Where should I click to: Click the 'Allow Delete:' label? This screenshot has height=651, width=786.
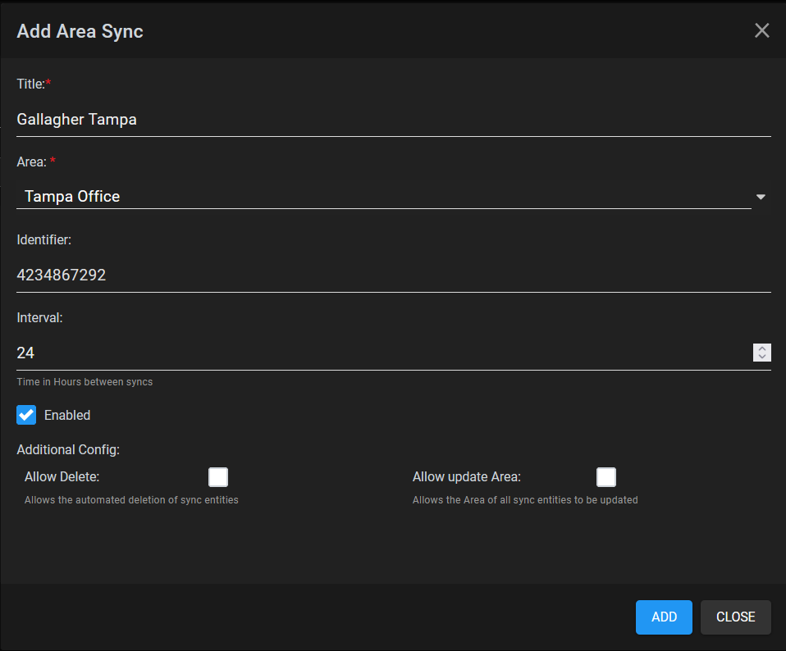pos(62,476)
